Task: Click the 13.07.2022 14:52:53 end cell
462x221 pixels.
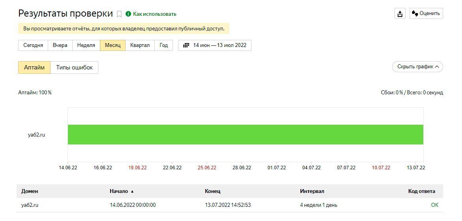Action: [228, 205]
